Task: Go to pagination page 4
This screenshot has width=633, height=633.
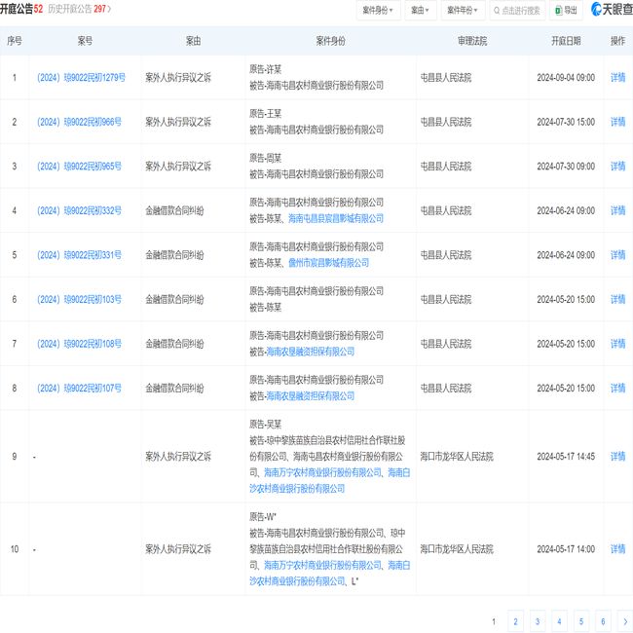Action: 559,621
